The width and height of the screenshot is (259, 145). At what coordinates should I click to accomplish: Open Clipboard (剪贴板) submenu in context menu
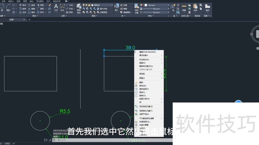point(149,74)
